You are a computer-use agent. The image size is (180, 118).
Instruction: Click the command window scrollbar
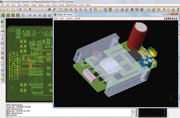point(133,112)
